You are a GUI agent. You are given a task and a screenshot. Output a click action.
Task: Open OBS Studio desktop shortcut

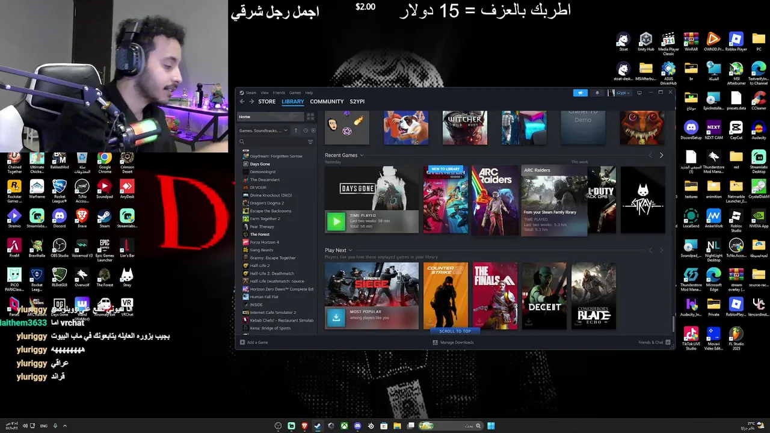(59, 248)
